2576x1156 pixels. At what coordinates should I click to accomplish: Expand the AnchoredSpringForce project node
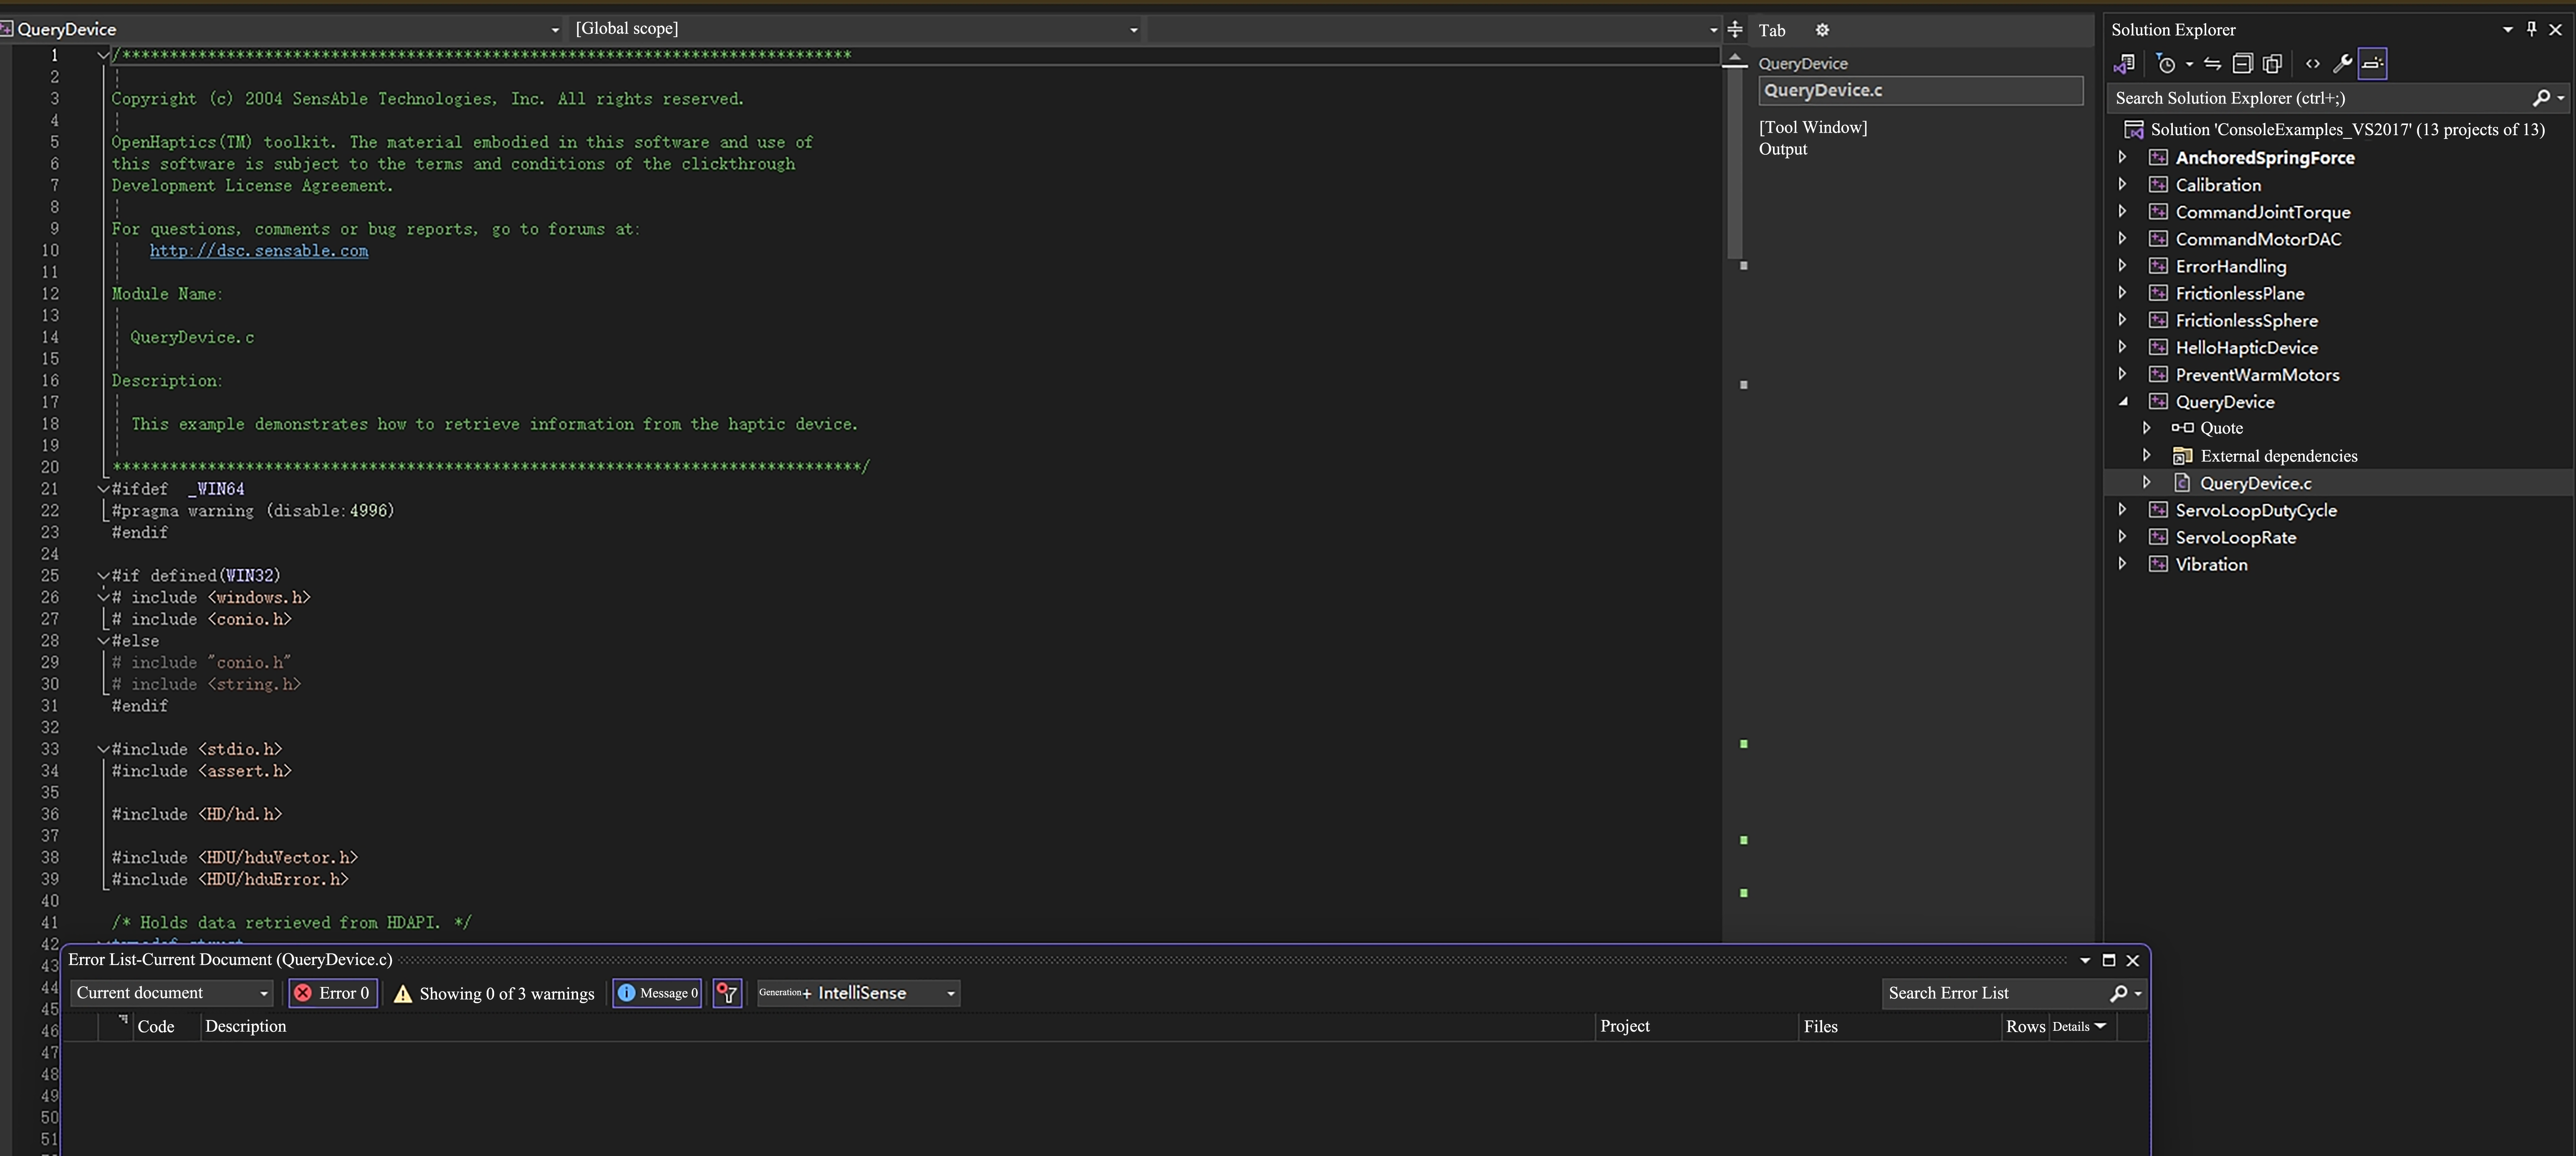click(2122, 157)
